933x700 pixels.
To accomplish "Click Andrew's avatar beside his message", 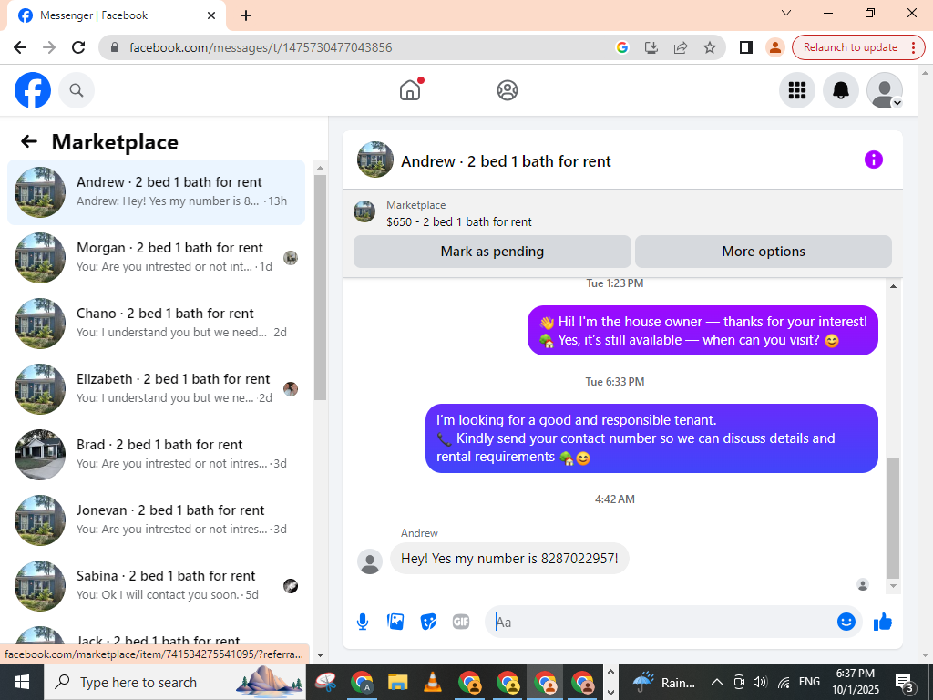I will 370,561.
